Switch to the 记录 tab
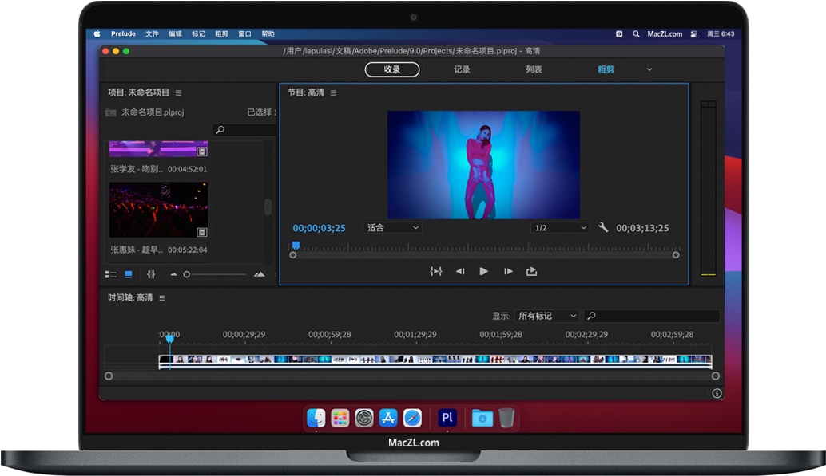Viewport: 826px width, 476px height. (460, 69)
